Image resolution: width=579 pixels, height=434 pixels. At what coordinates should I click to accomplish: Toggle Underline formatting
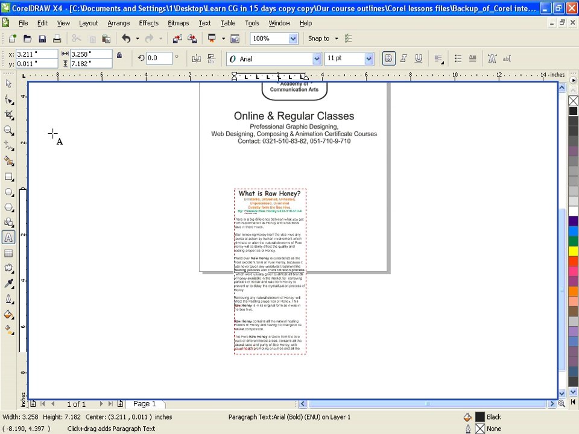tap(419, 58)
